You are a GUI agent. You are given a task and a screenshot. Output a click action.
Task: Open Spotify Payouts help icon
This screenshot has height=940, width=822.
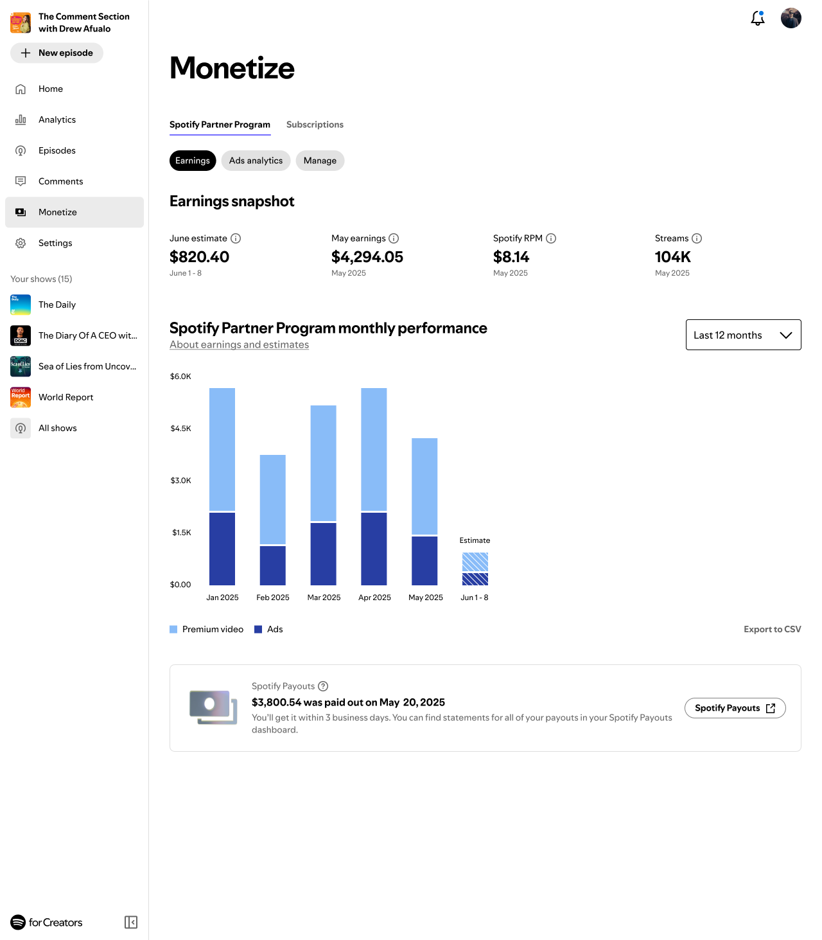click(x=323, y=686)
